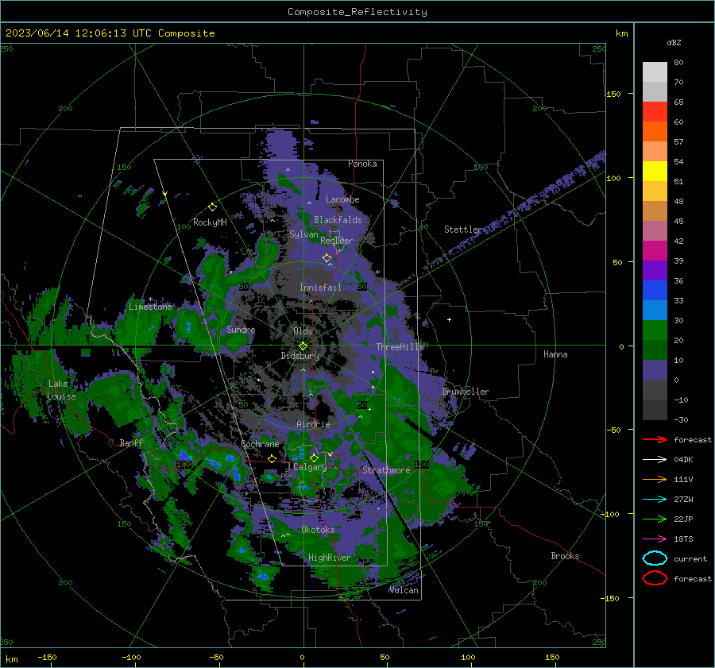Click the Cochrane city label
Screen dimensions: 715x668
click(x=260, y=444)
